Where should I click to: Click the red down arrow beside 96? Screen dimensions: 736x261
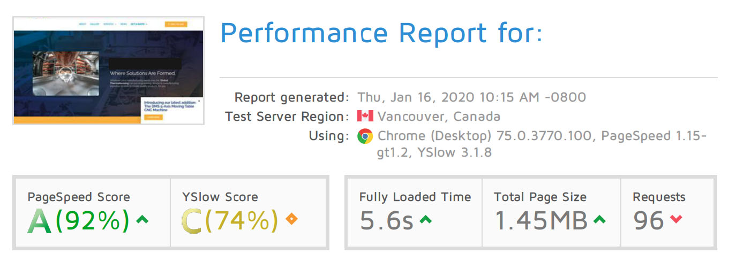point(676,219)
